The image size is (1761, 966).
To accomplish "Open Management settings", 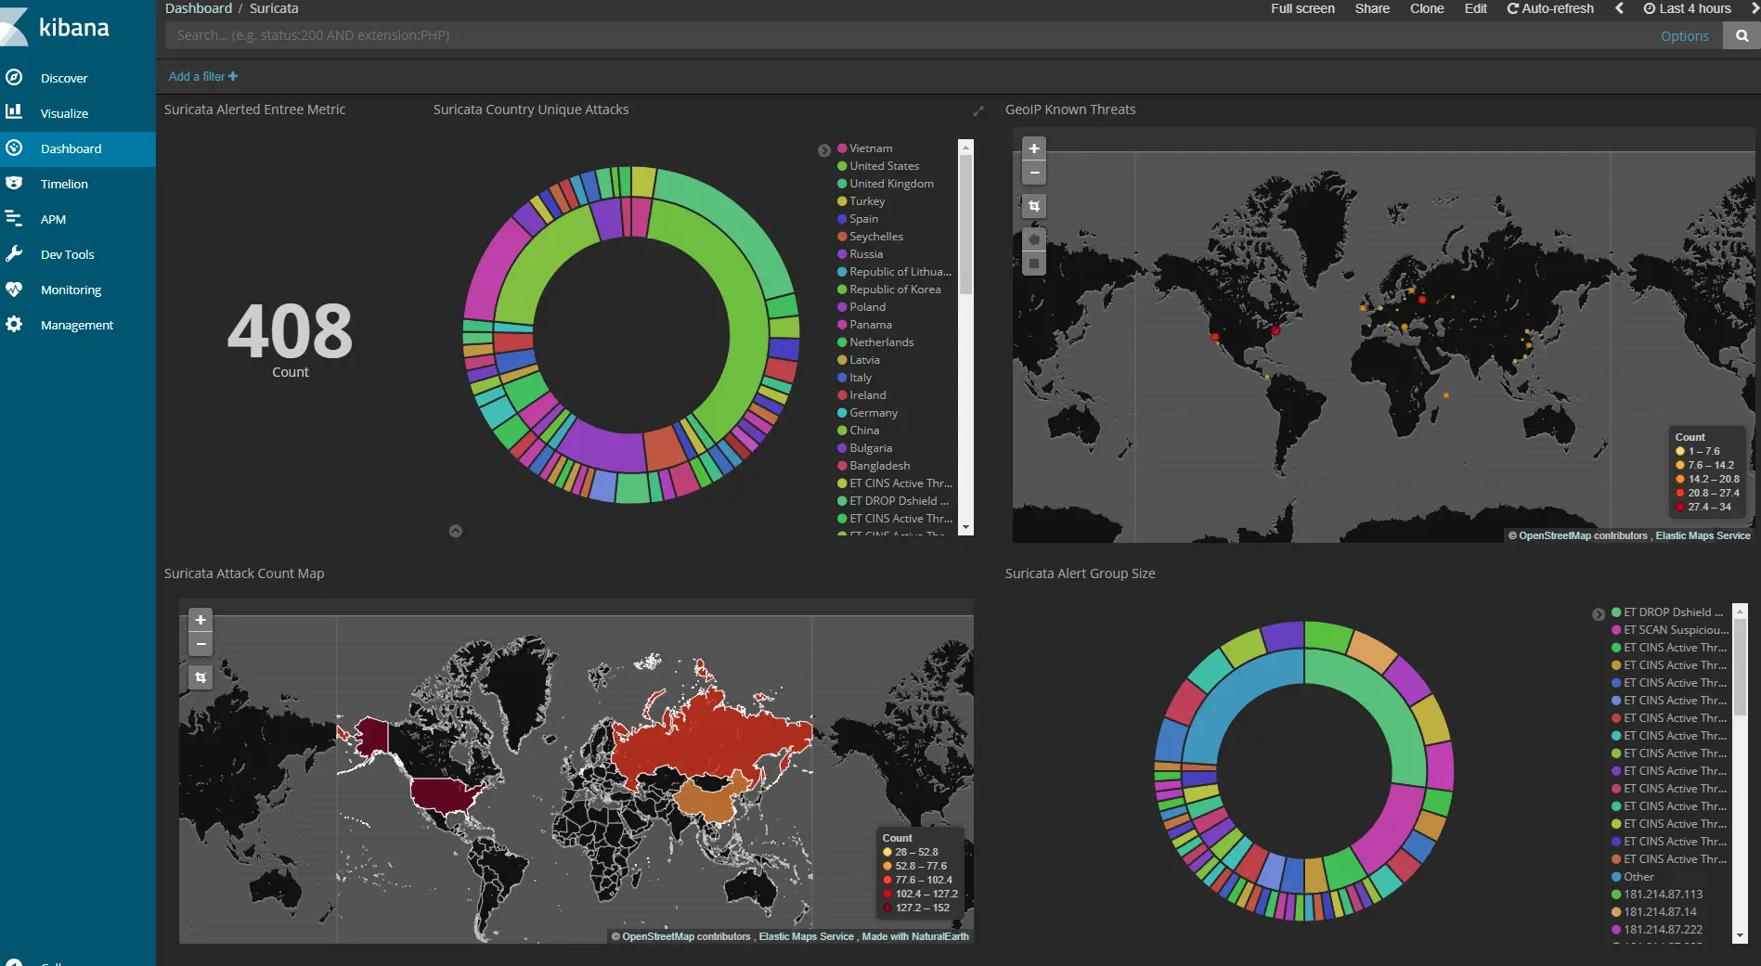I will click(x=75, y=325).
